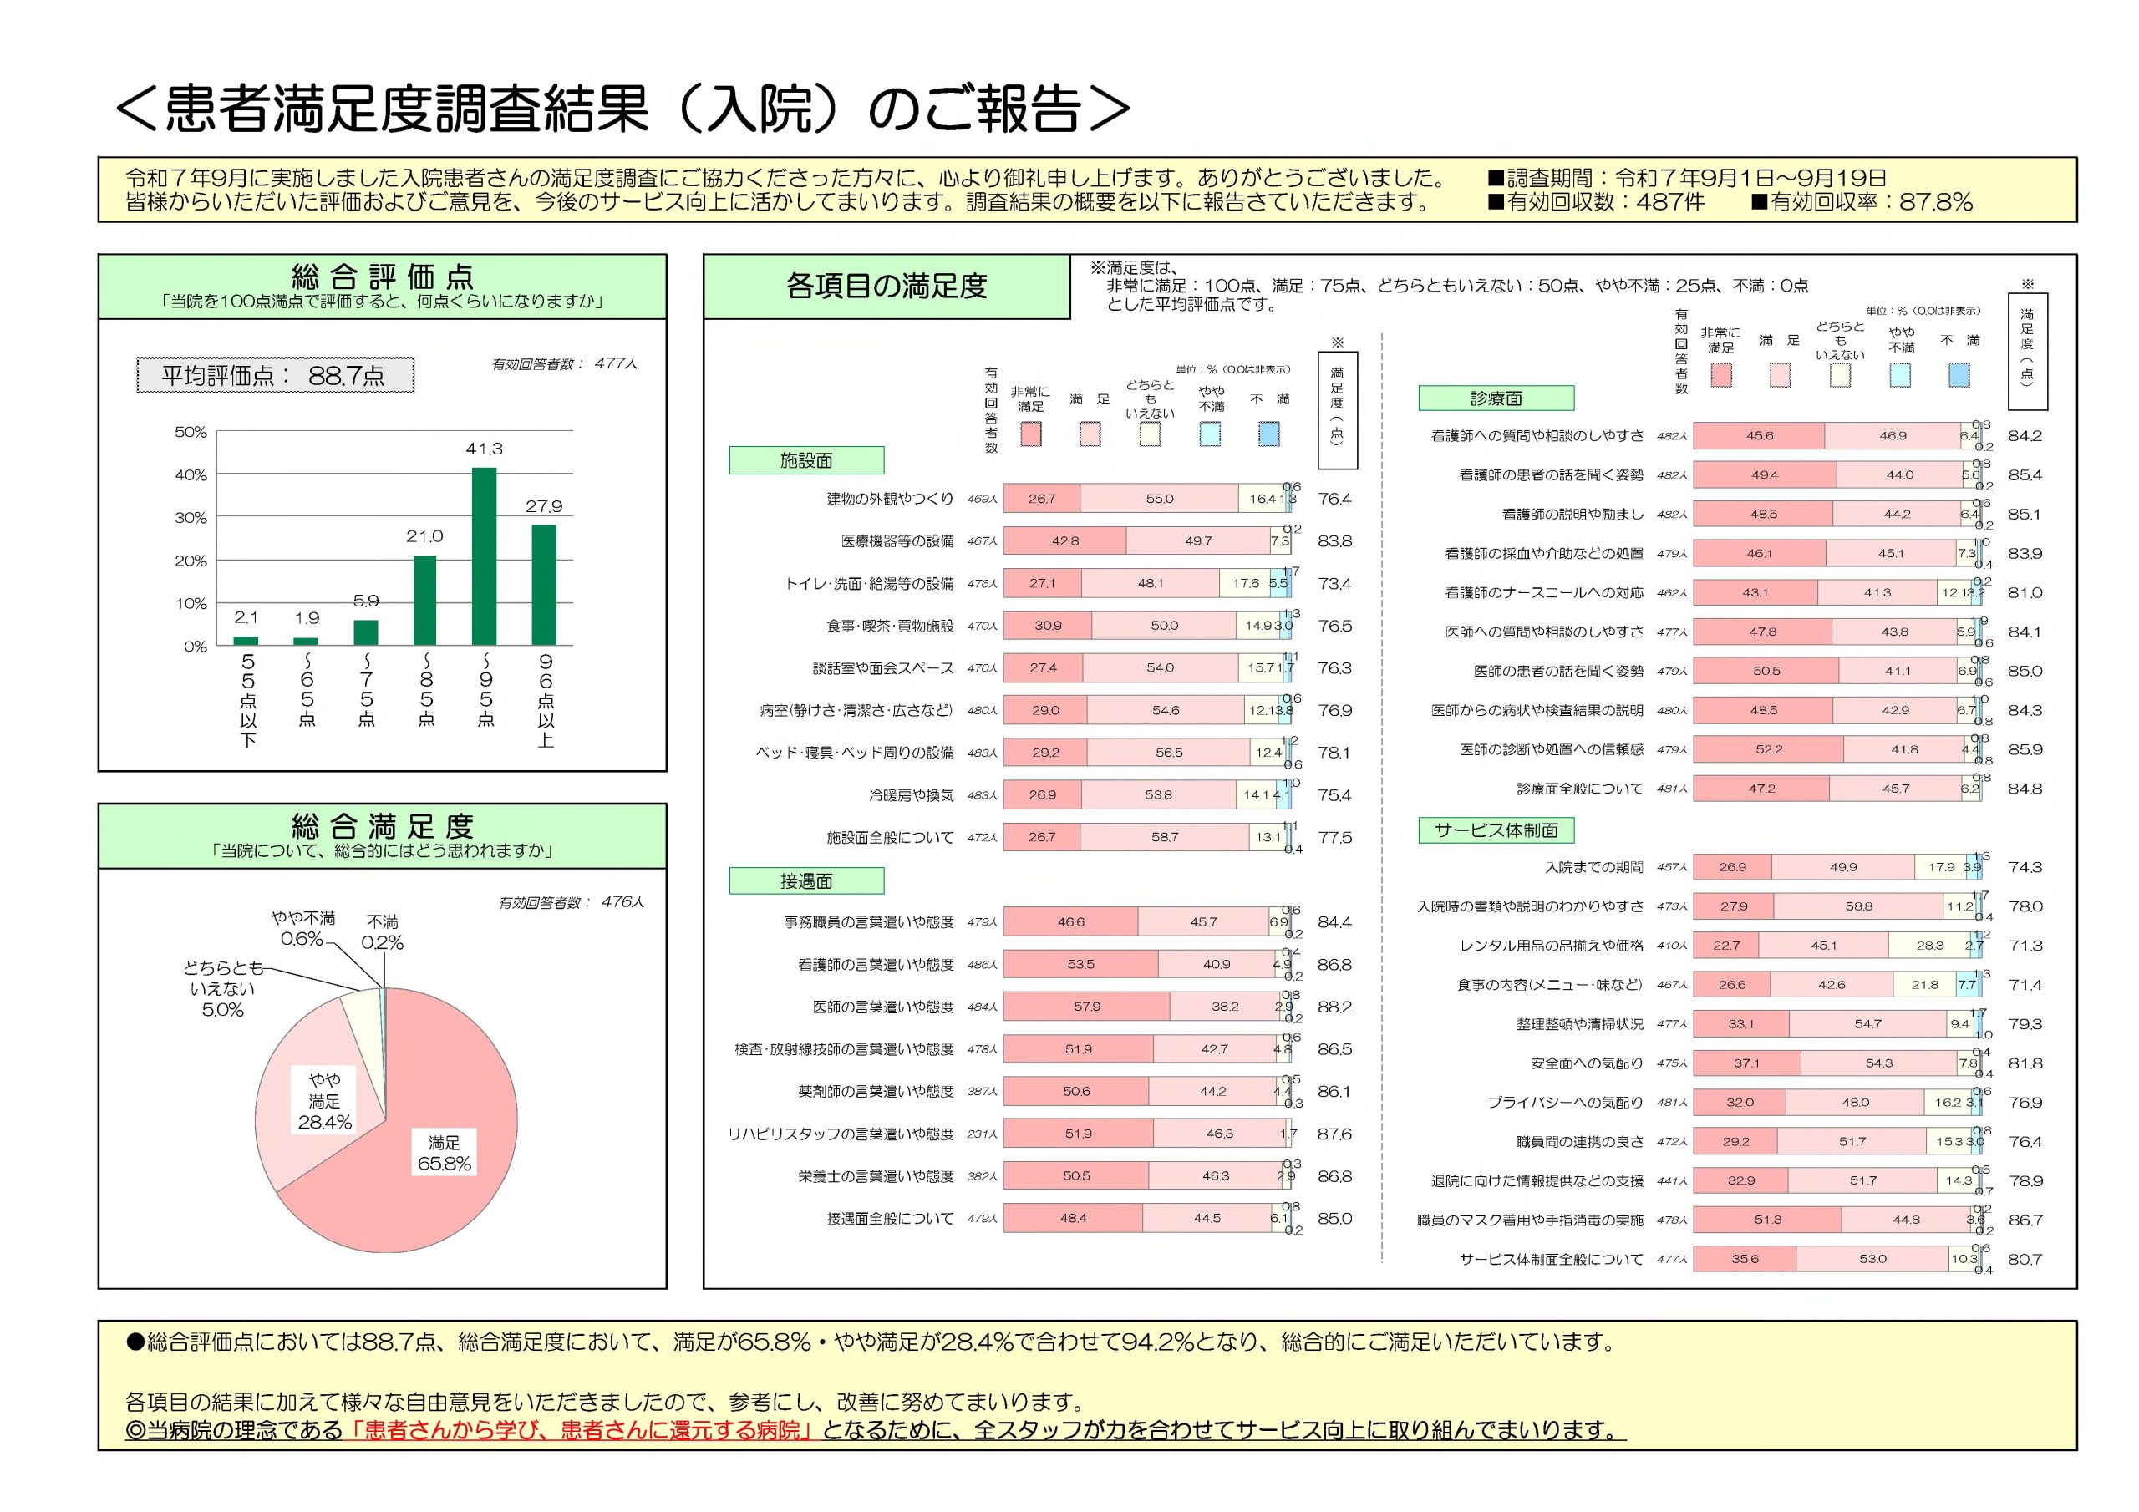This screenshot has width=2139, height=1512.
Task: Click the 診療面 section label
Action: pyautogui.click(x=1496, y=398)
